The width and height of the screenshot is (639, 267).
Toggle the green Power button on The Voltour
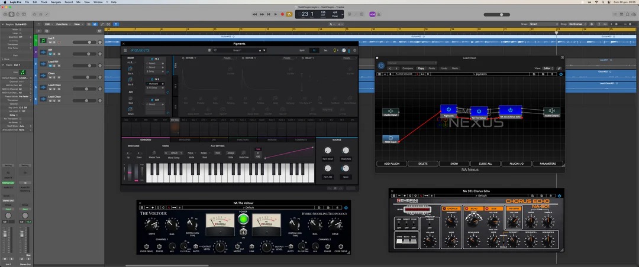point(243,219)
